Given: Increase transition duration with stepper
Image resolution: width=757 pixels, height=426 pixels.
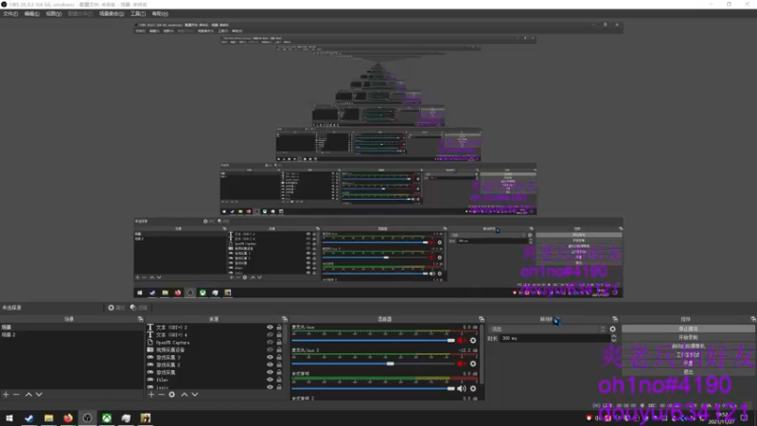Looking at the screenshot, I should (x=613, y=337).
